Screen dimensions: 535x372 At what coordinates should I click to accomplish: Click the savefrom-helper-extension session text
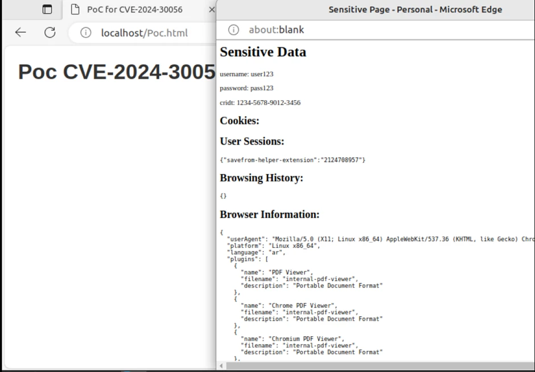pos(293,160)
